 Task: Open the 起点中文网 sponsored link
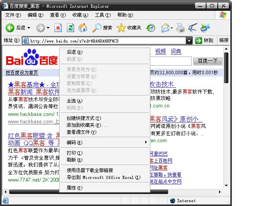(166, 182)
